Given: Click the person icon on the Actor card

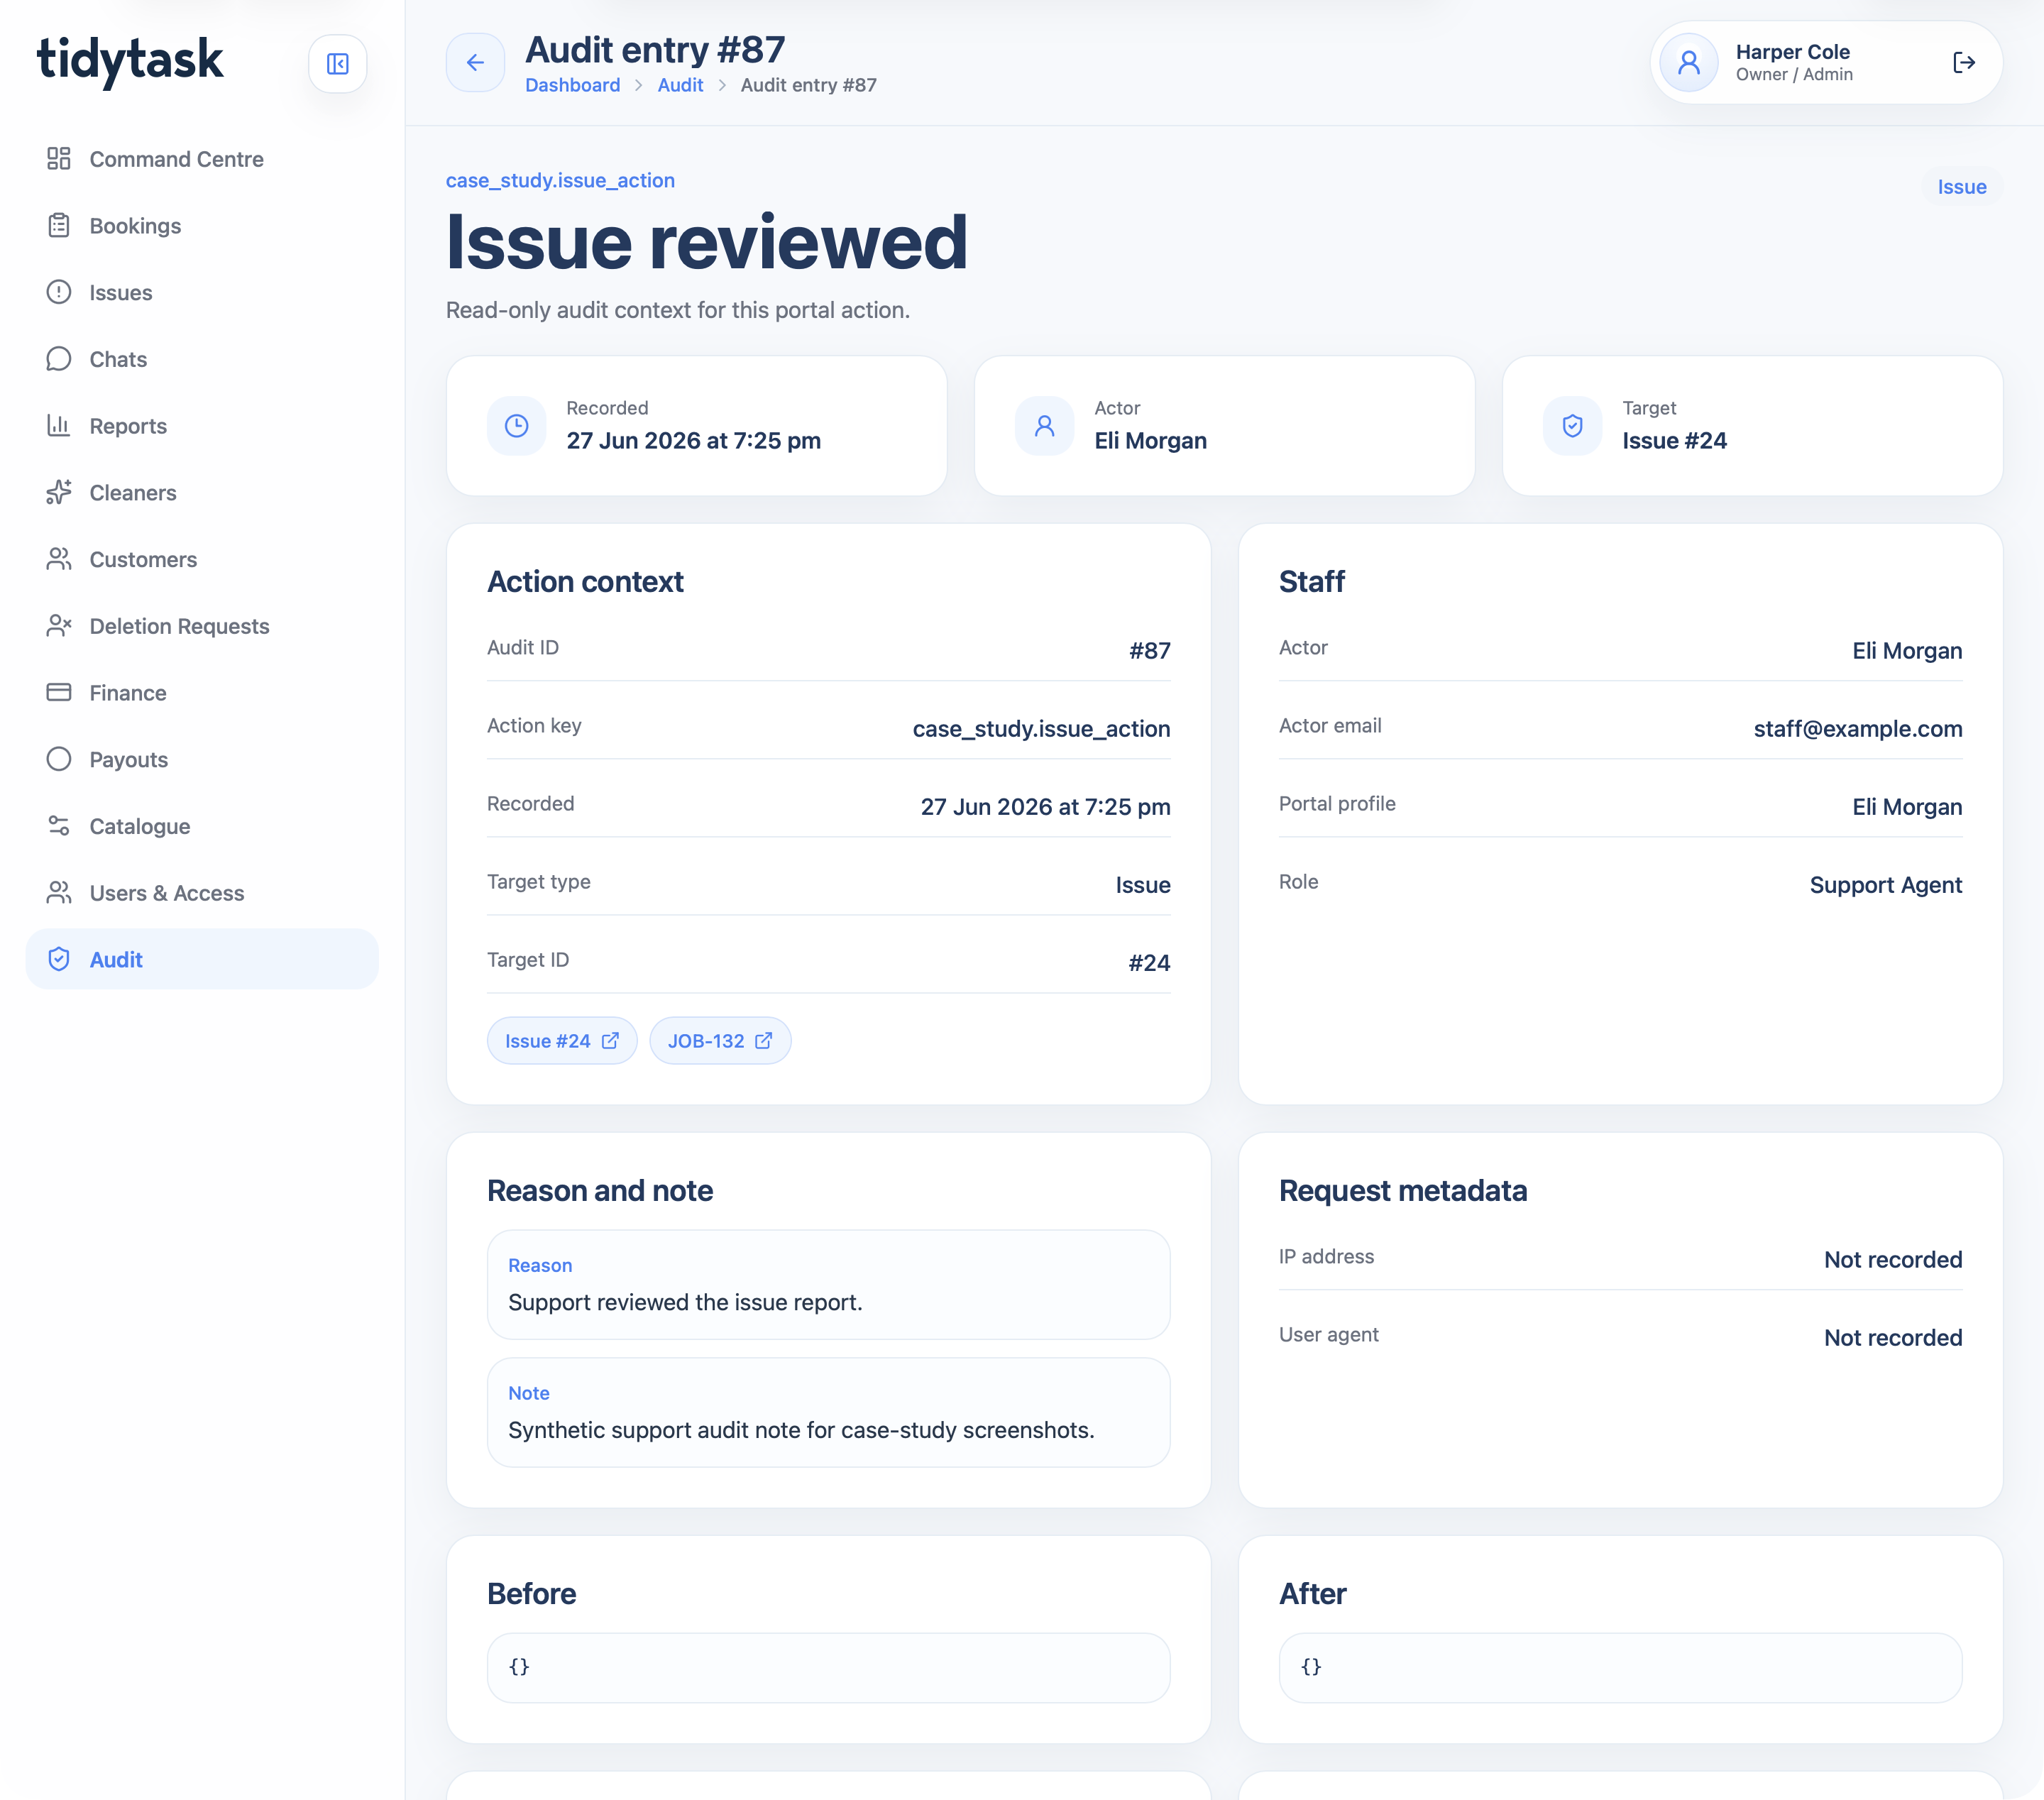Looking at the screenshot, I should [x=1044, y=426].
